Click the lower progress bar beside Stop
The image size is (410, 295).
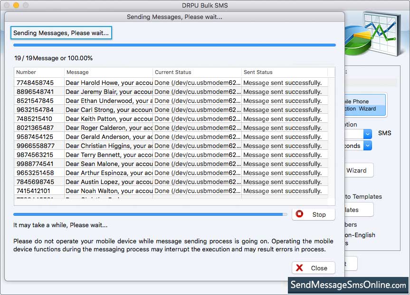(x=150, y=214)
